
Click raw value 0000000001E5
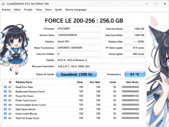[x=130, y=96]
